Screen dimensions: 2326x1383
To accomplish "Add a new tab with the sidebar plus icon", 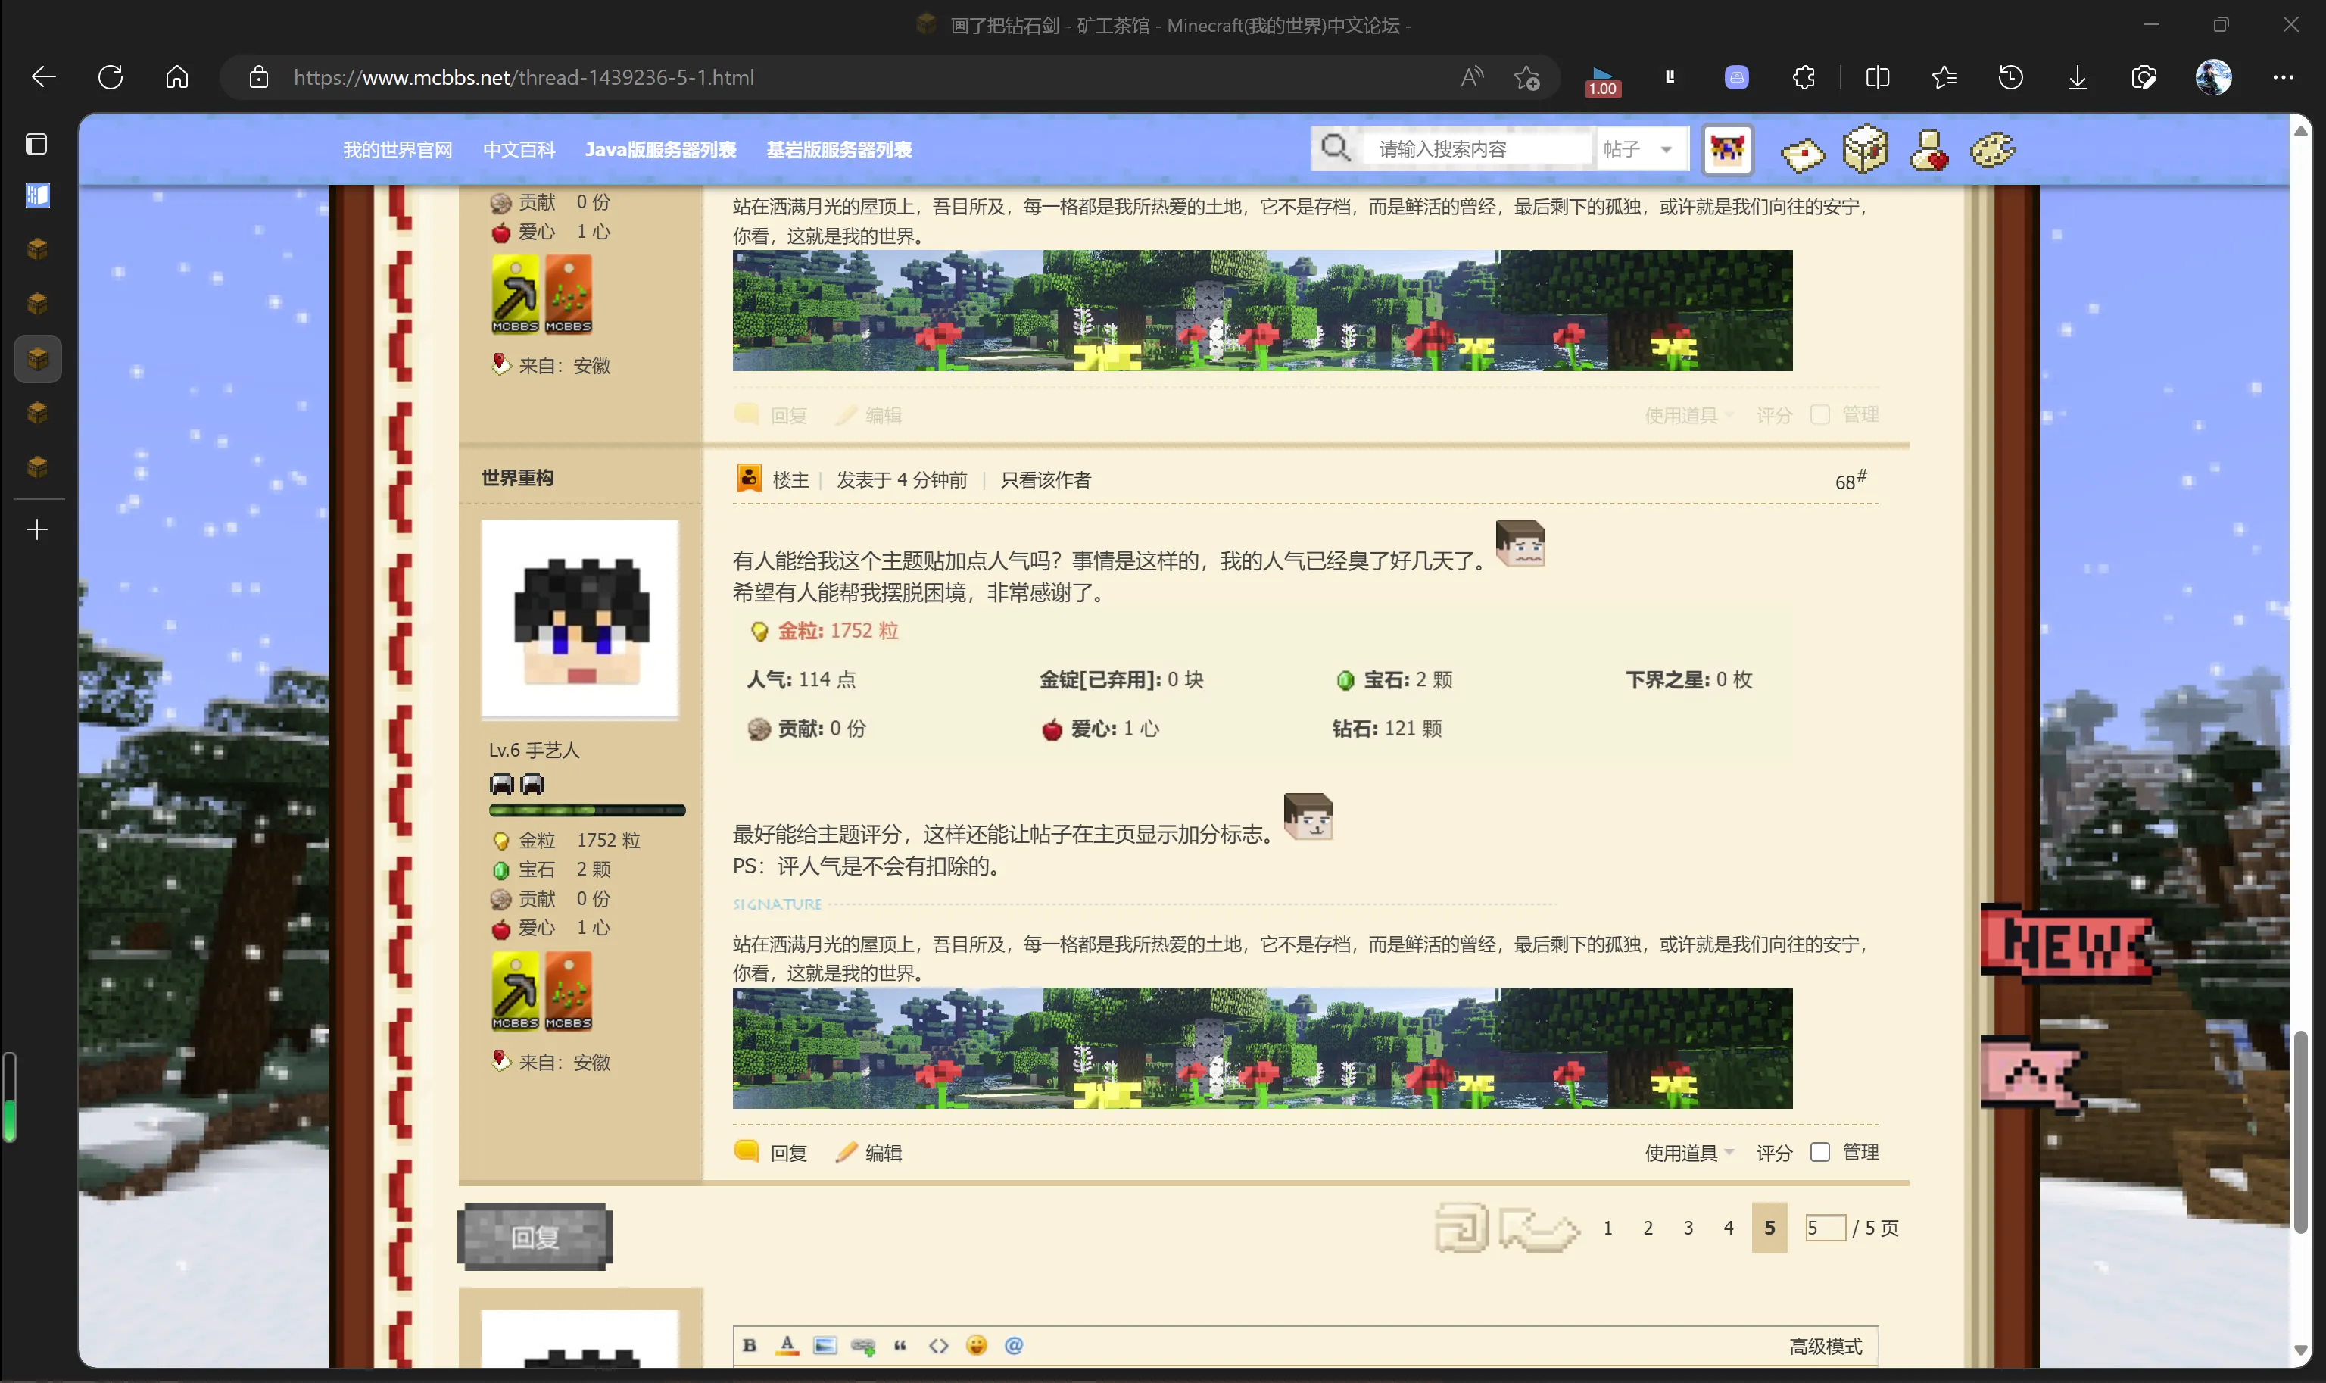I will click(37, 529).
